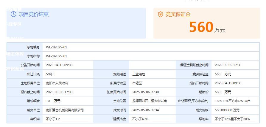Click the 10 万元 increment value
This screenshot has height=127, width=266.
coord(53,101)
